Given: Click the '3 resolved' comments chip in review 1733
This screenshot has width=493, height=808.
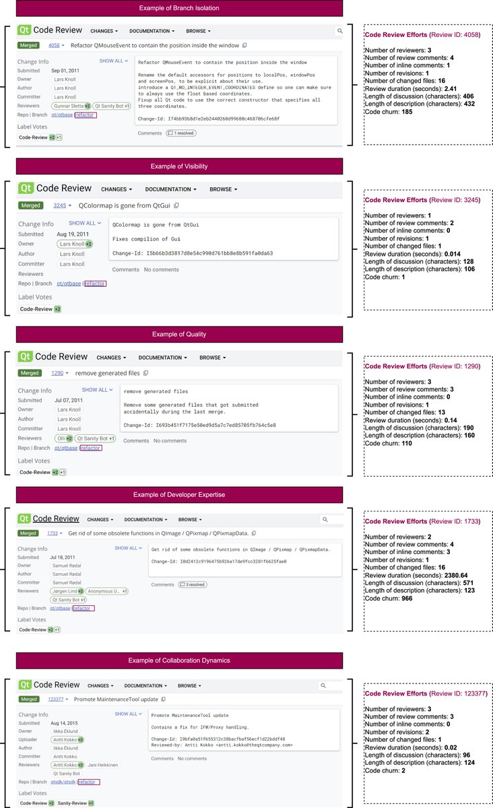Looking at the screenshot, I should [193, 584].
